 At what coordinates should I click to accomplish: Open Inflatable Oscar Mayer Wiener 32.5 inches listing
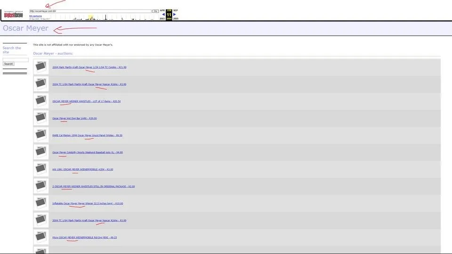click(88, 204)
